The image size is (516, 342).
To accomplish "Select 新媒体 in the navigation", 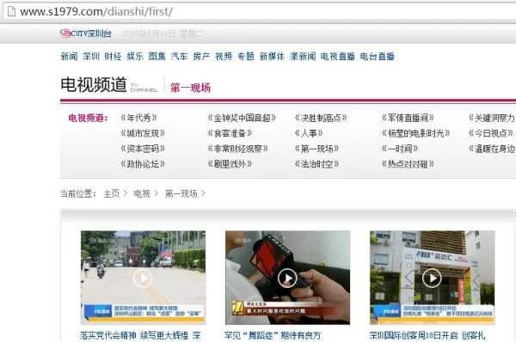I will click(272, 56).
